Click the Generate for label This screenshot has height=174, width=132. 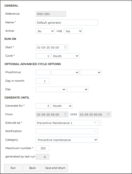[x=15, y=106]
